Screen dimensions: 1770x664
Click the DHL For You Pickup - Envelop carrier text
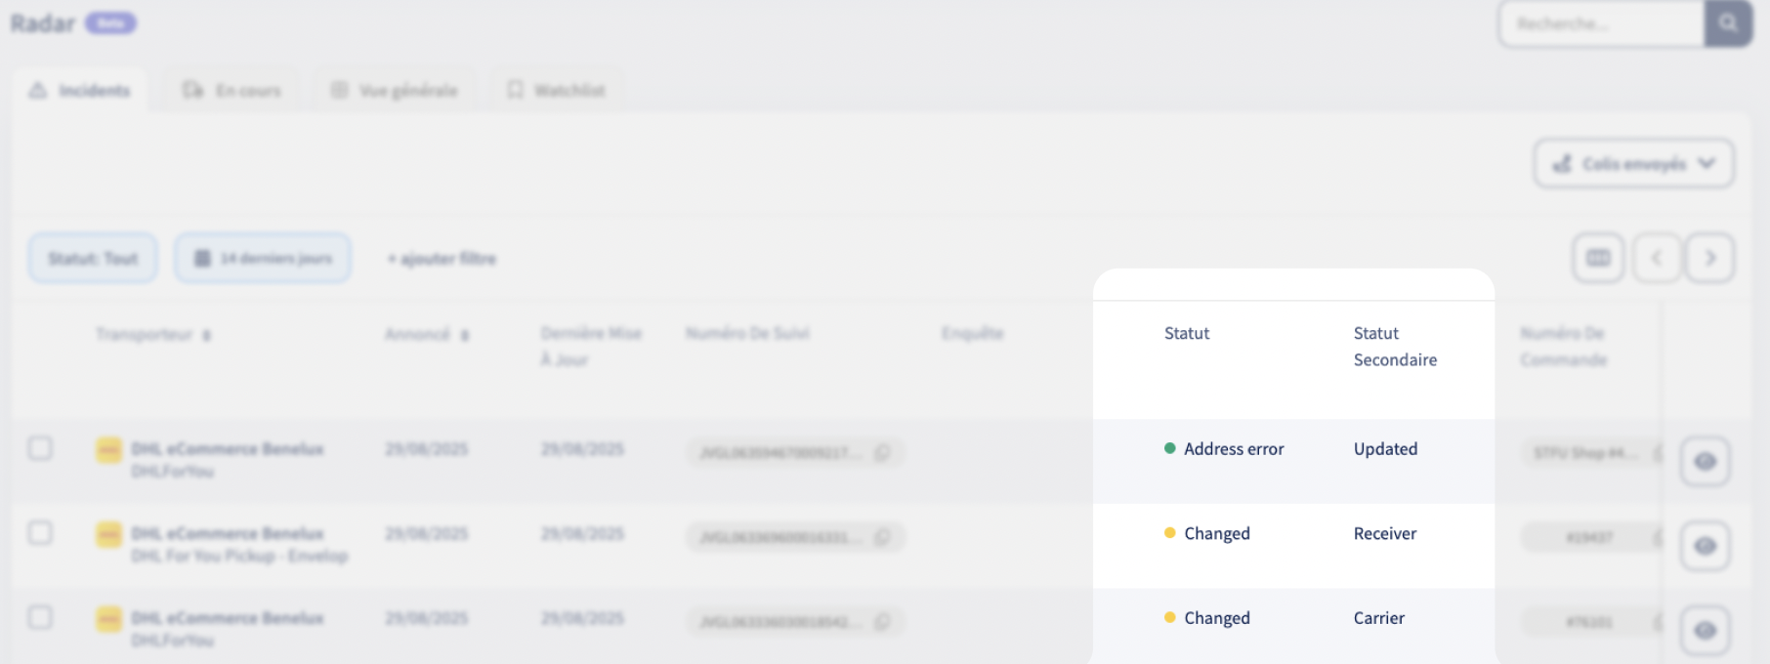click(x=239, y=556)
